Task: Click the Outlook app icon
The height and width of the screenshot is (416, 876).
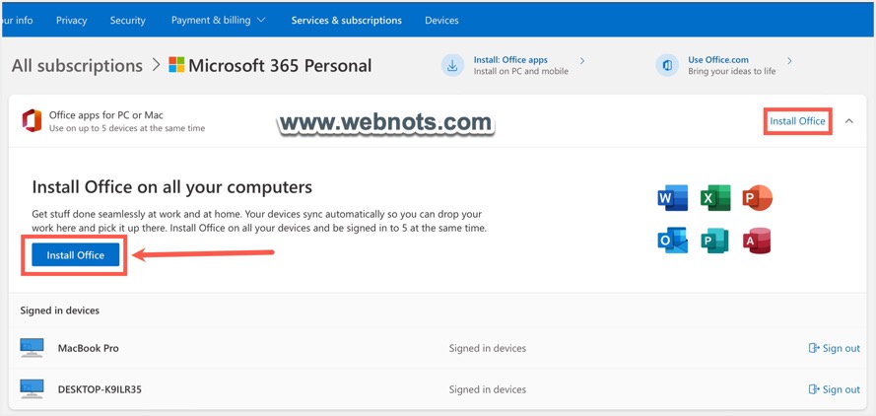Action: click(x=673, y=241)
